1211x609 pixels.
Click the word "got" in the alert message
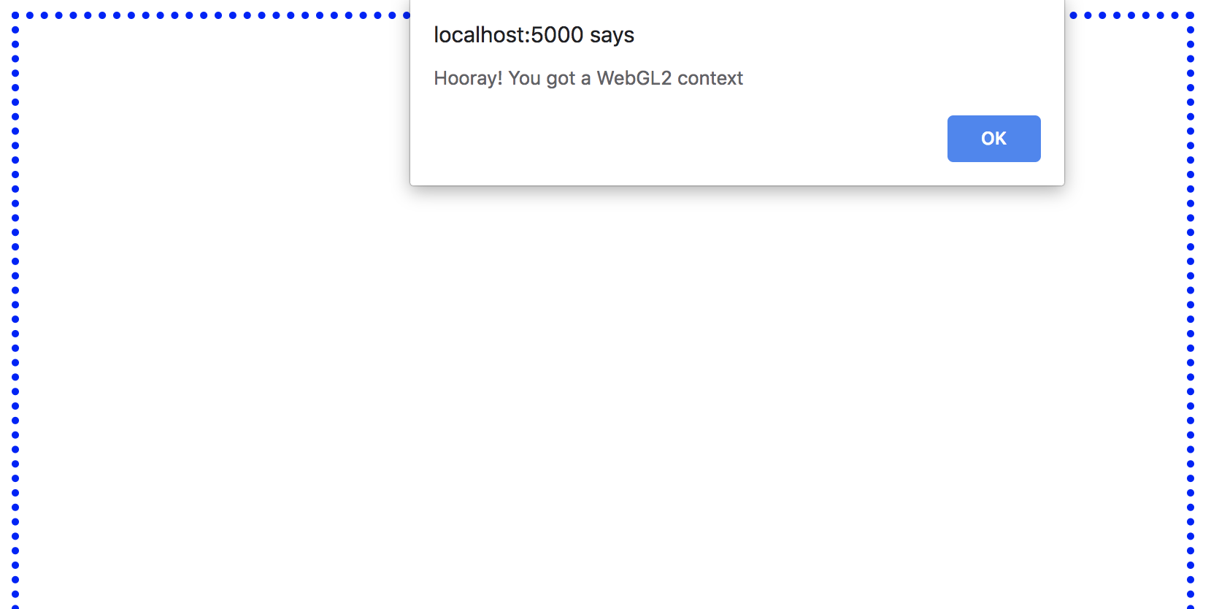pos(561,79)
